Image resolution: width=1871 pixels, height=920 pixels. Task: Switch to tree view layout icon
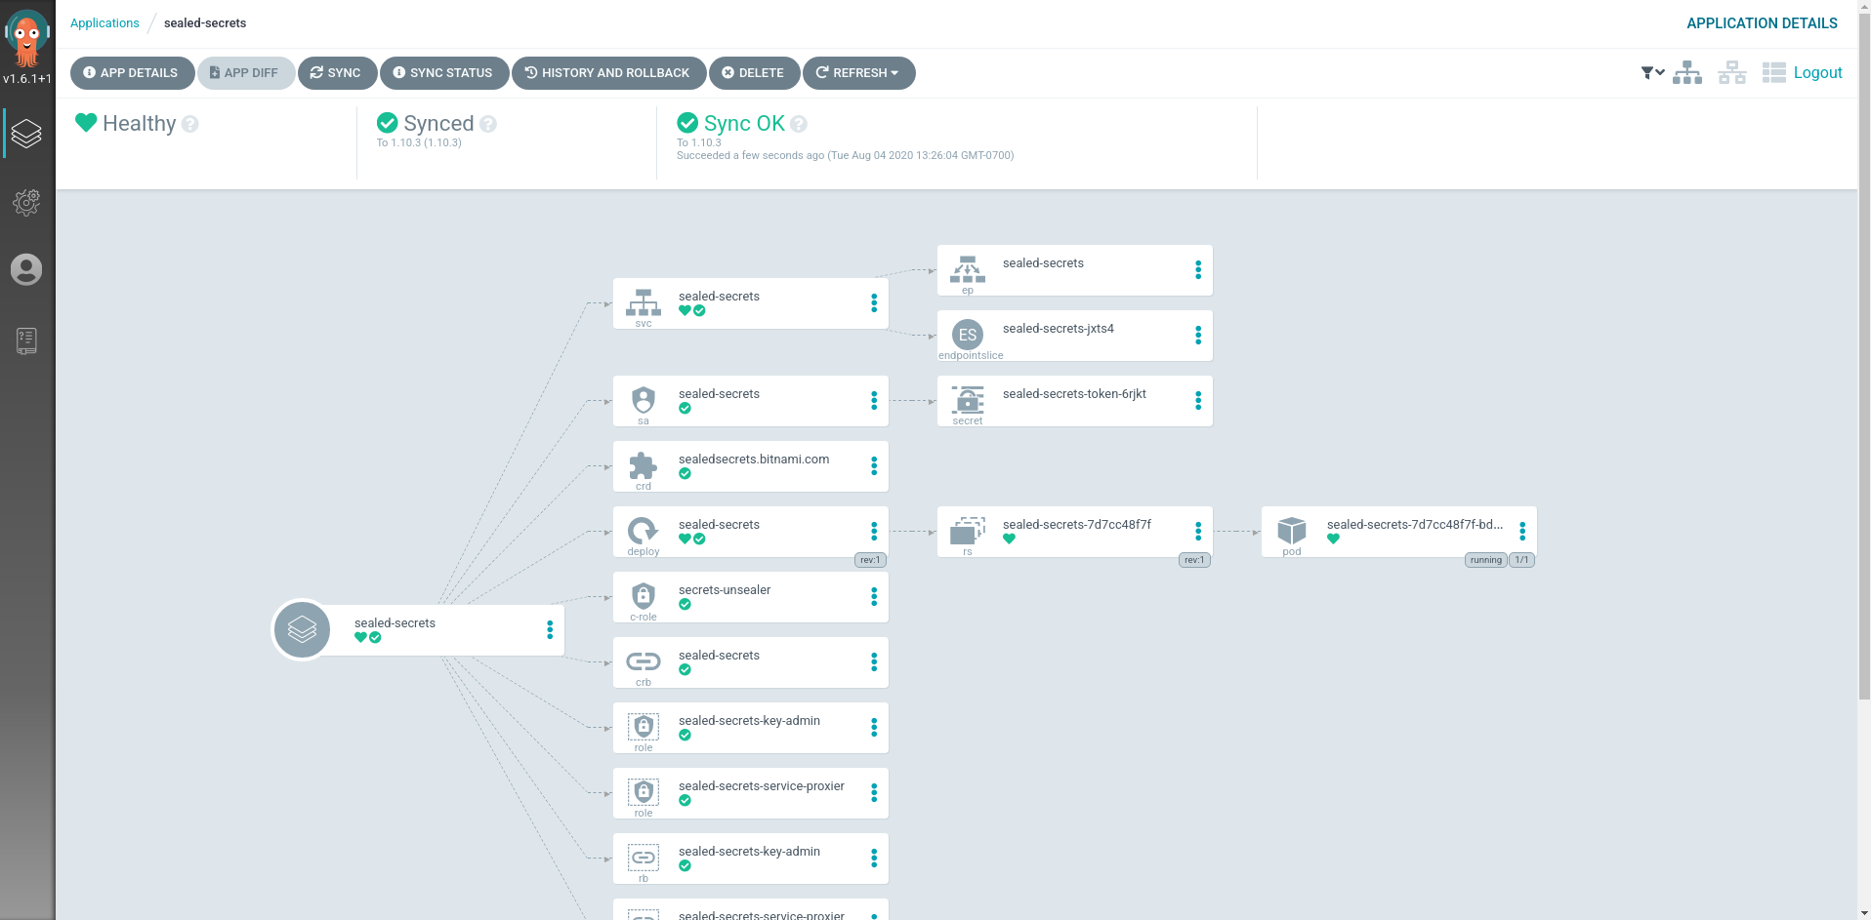pyautogui.click(x=1686, y=73)
